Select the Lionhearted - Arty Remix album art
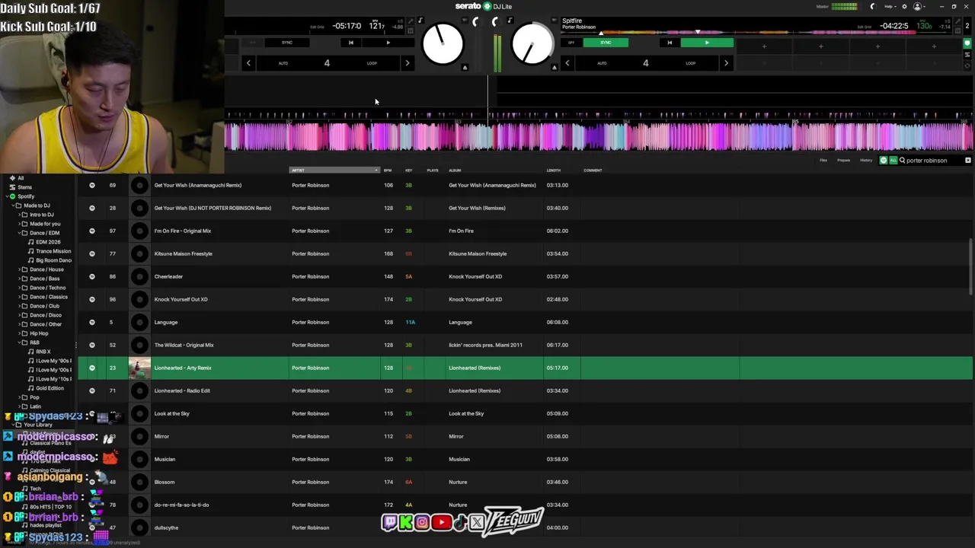This screenshot has width=975, height=548. [139, 368]
